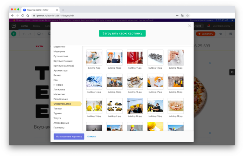The width and height of the screenshot is (244, 157).
Task: Pick the building-16.jpg thumbnail
Action: 135,82
